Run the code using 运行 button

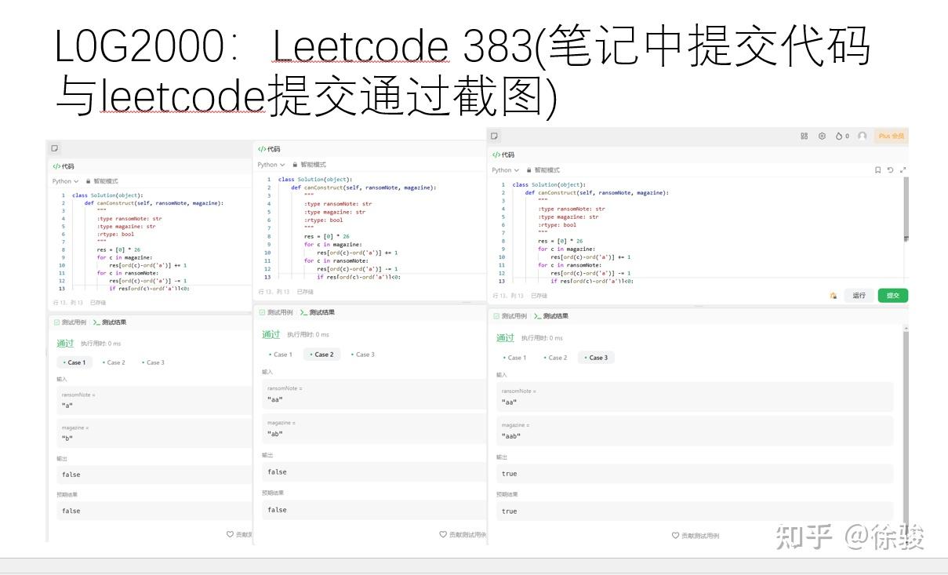click(858, 296)
